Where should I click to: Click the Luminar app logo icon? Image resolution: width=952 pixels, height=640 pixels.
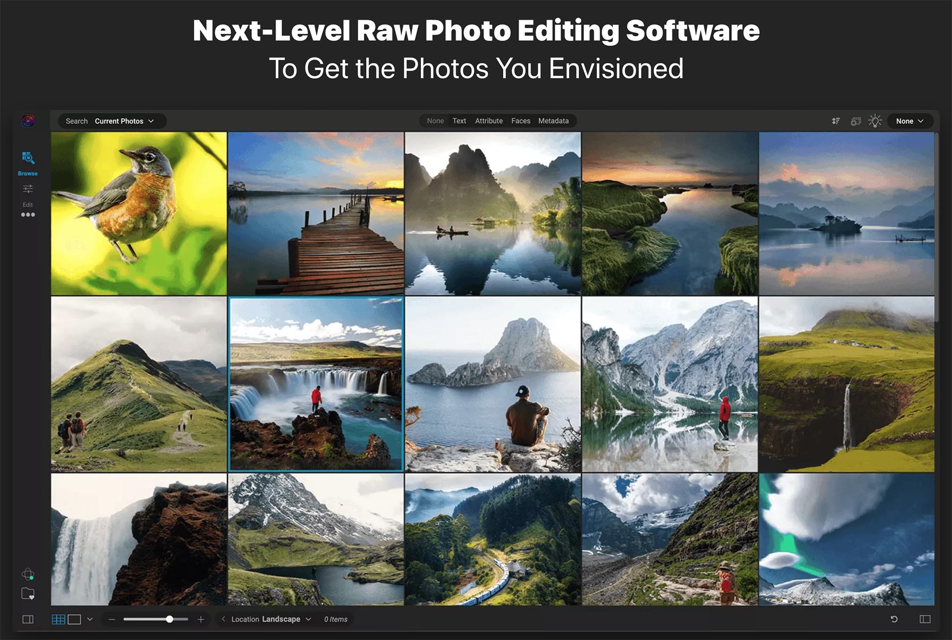click(28, 120)
